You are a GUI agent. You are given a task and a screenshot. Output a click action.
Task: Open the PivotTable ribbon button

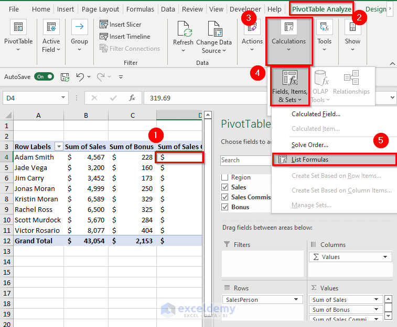(18, 36)
